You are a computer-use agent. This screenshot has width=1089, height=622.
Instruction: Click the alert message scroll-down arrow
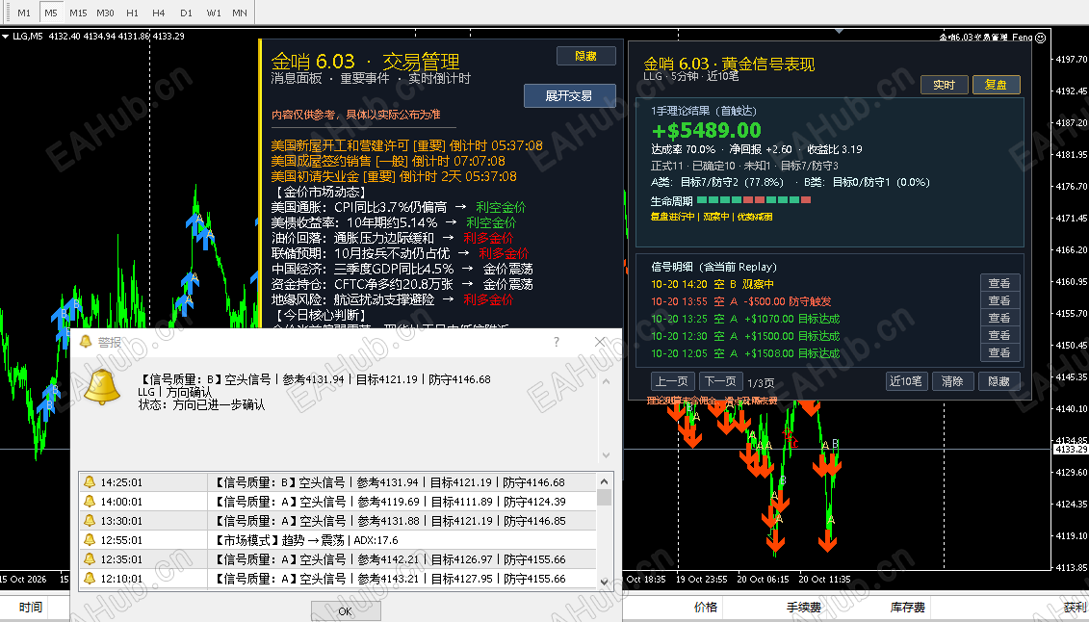point(606,455)
